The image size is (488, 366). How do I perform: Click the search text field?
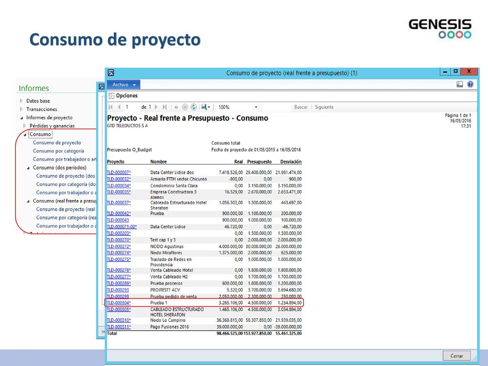(x=277, y=107)
